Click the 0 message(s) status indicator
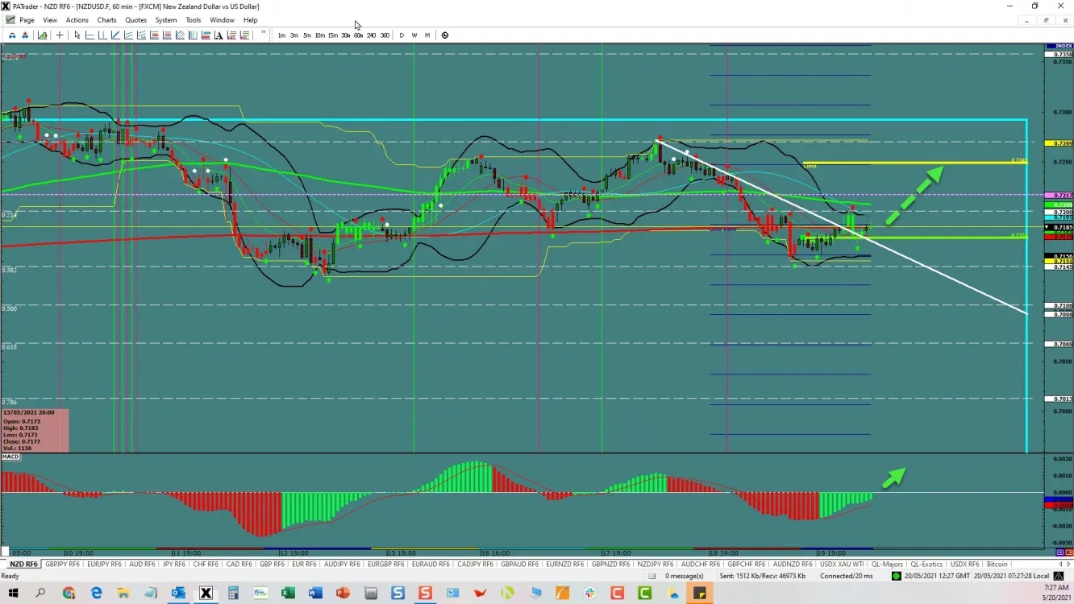 [x=684, y=576]
